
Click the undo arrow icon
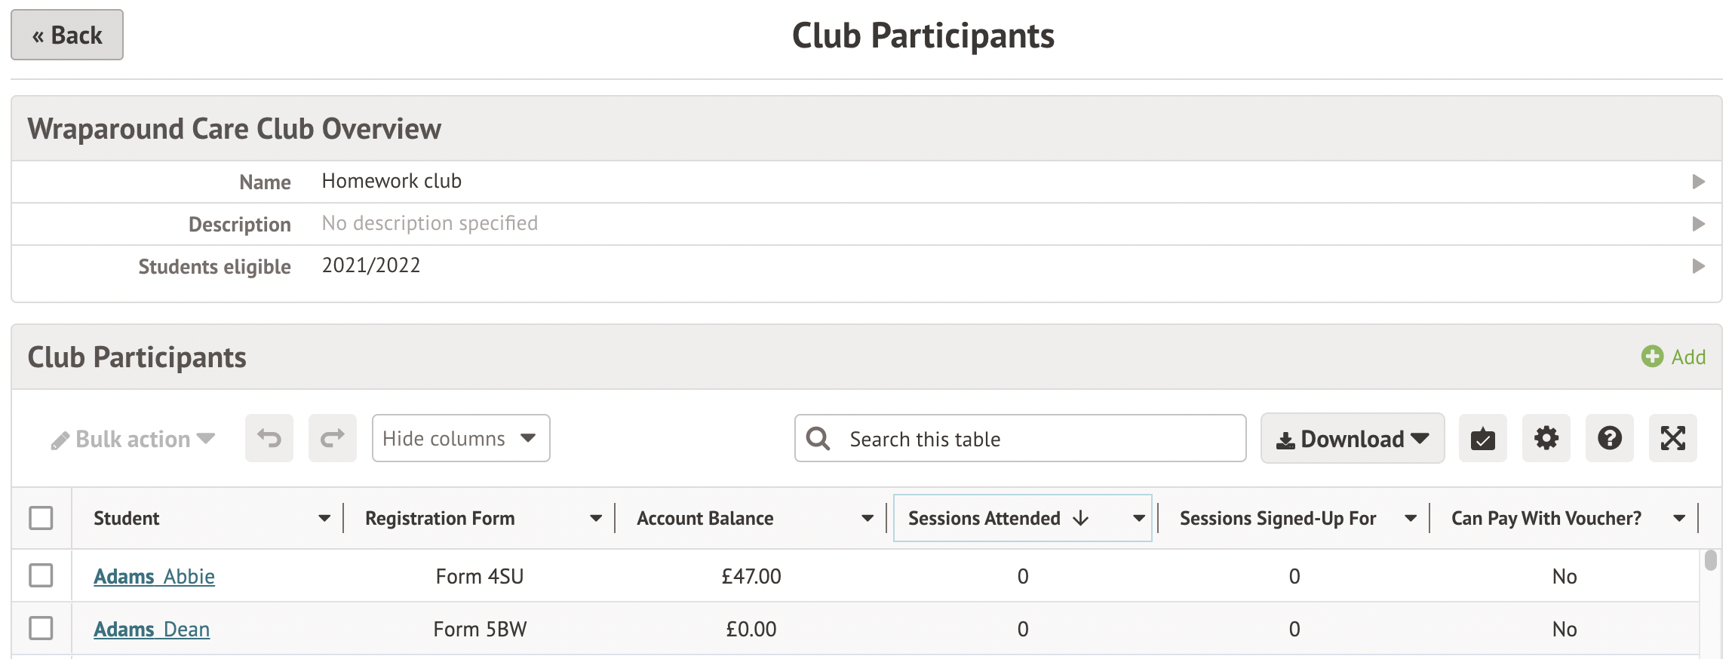pyautogui.click(x=269, y=438)
